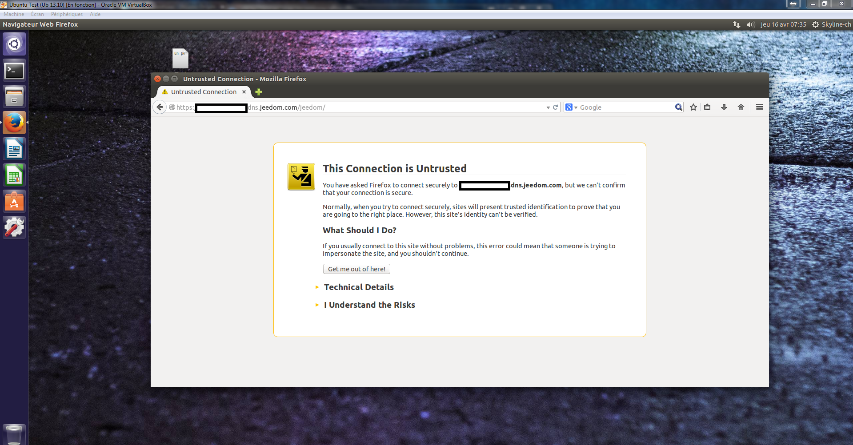Open the Files manager in the dock

[14, 96]
